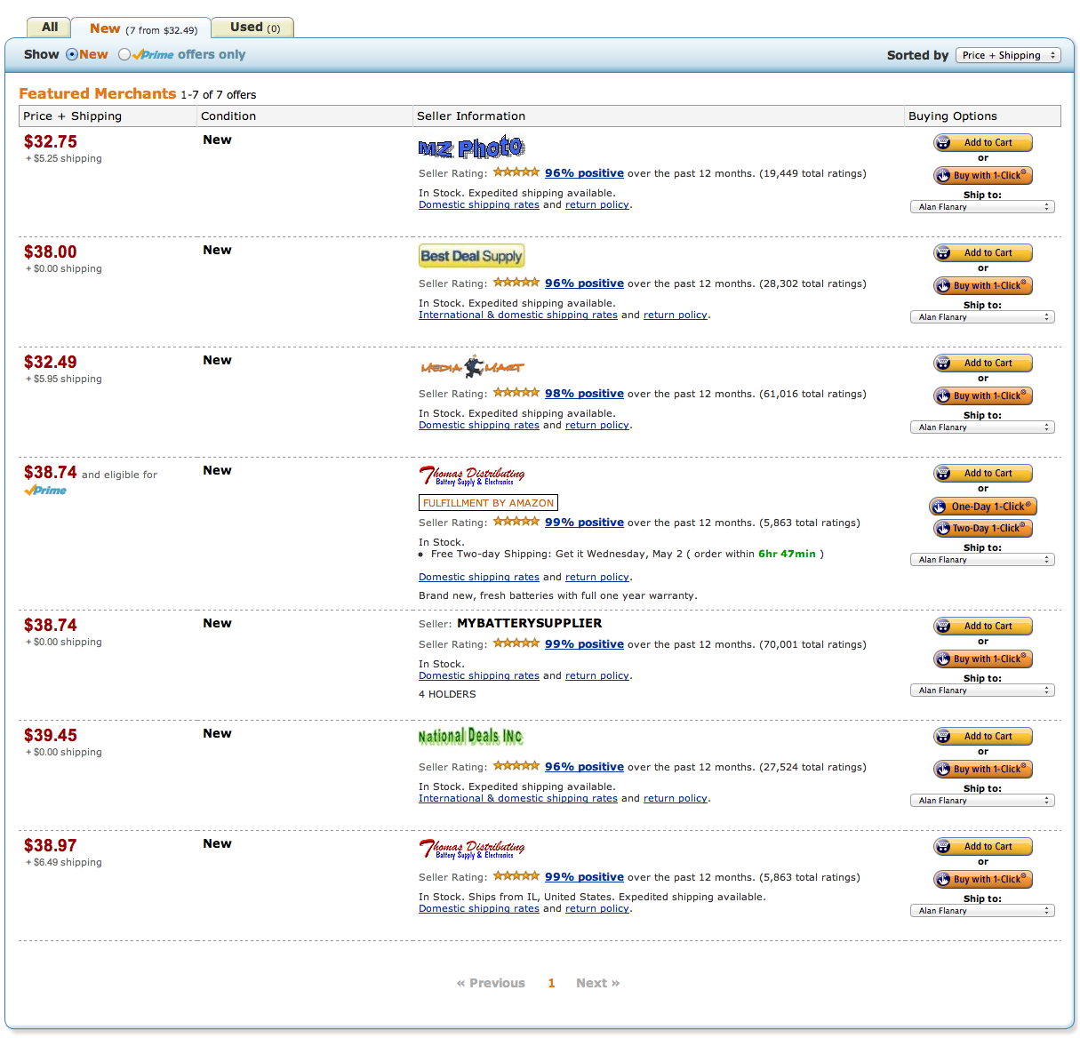Buy the Best Deal Supply offer with 1-Click

983,285
